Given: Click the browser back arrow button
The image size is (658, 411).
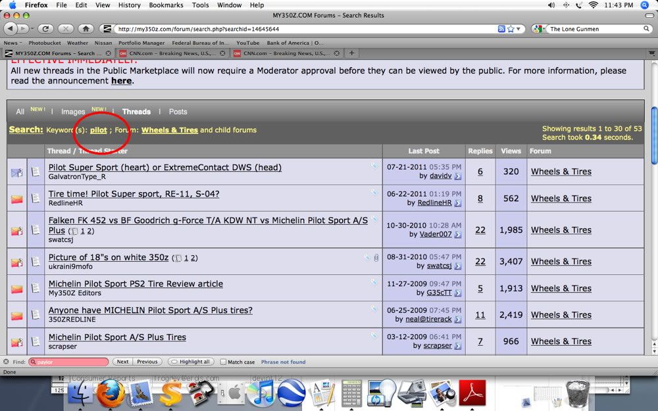Looking at the screenshot, I should 11,29.
